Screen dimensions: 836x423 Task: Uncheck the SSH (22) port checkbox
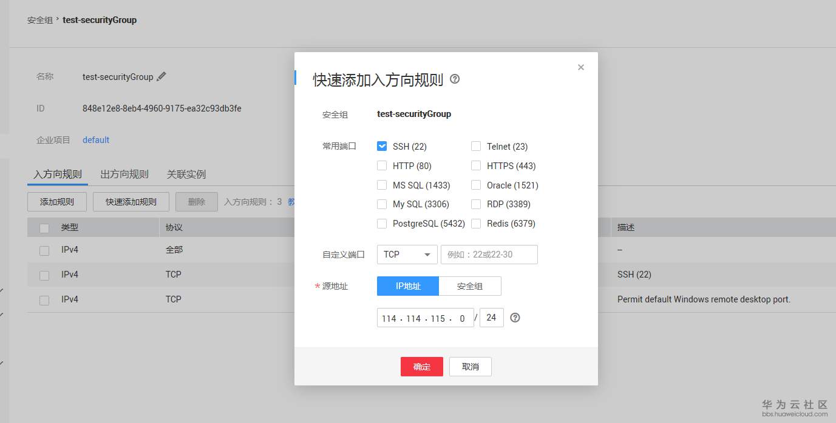pos(382,146)
